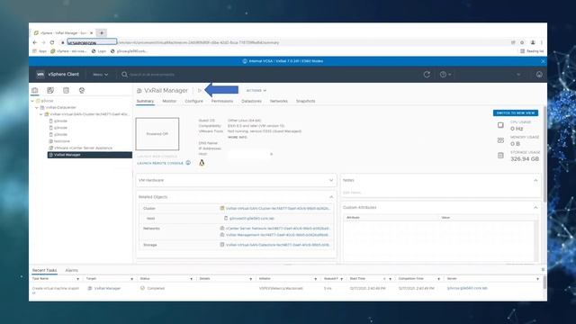Open the MORE INFO link under VMware Tools
The image size is (576, 324).
pos(238,137)
